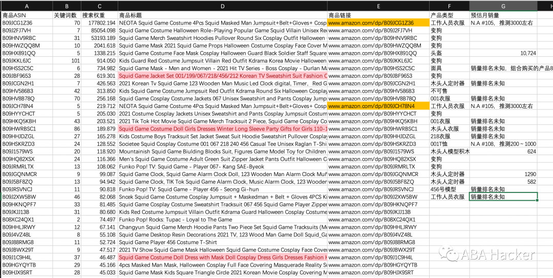Image resolution: width=553 pixels, height=278 pixels.
Task: Click monthly sales value 582
Action: point(503,182)
